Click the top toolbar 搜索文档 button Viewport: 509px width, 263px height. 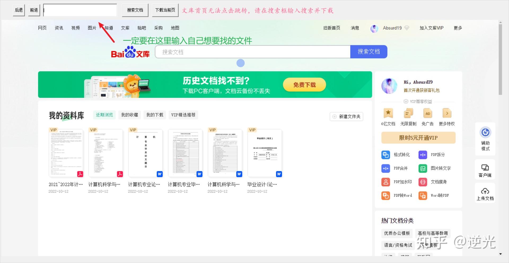click(135, 10)
